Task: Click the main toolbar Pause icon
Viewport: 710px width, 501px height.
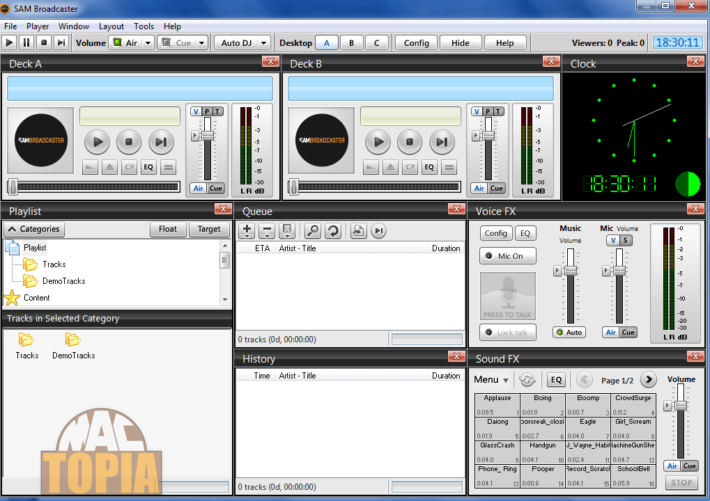Action: click(26, 43)
